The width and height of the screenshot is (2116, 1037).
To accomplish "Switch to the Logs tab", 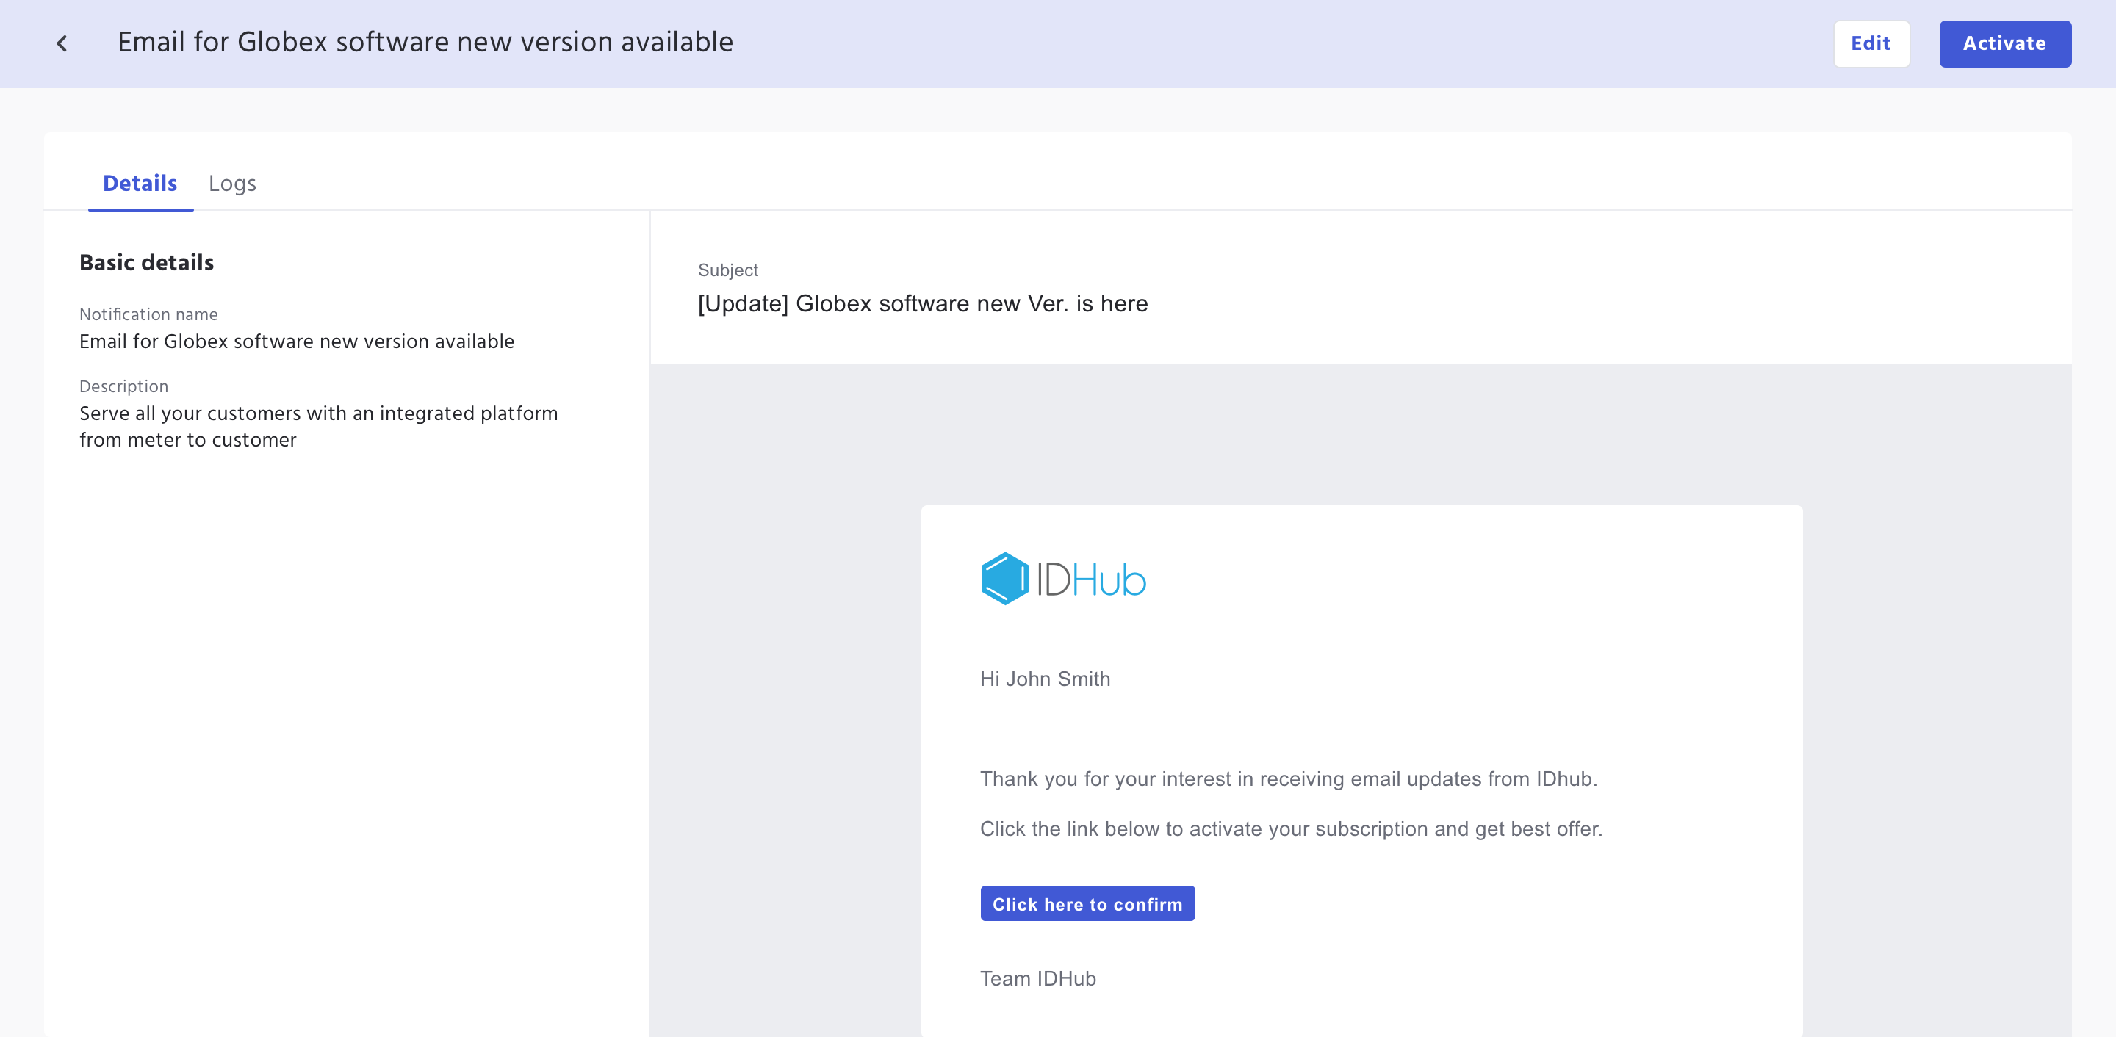I will tap(231, 183).
